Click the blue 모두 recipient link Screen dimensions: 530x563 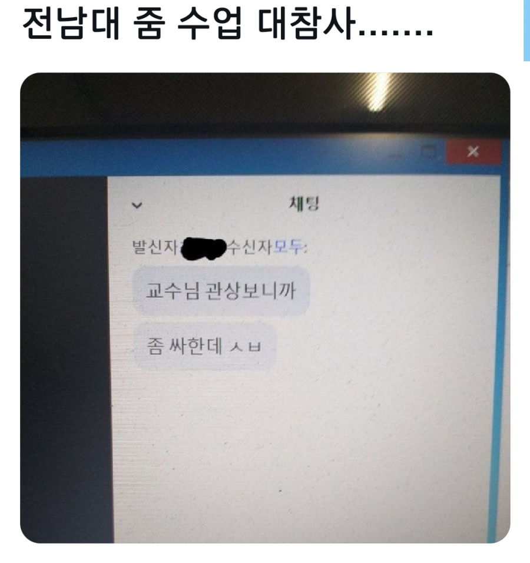point(288,247)
